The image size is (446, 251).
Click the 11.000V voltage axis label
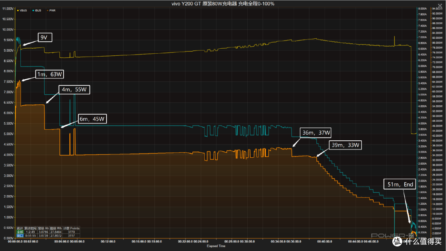8,9
